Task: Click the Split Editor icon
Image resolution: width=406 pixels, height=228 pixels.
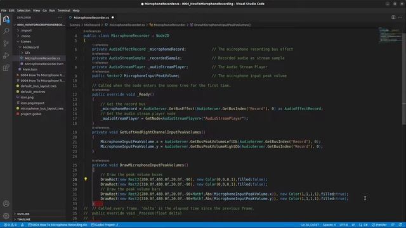Action: (393, 17)
